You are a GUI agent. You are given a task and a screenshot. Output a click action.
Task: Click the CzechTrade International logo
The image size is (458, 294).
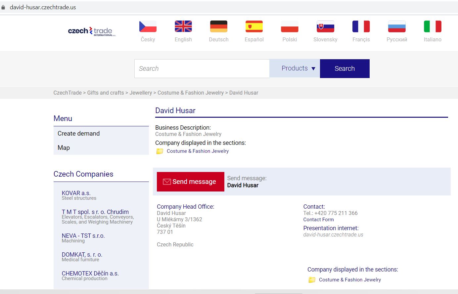[x=92, y=31]
